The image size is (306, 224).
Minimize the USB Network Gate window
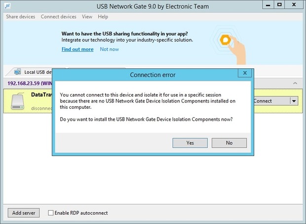[x=268, y=4]
